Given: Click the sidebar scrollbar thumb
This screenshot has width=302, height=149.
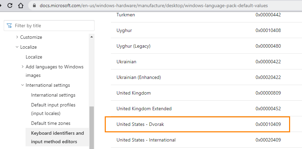Looking at the screenshot, I should coord(91,128).
